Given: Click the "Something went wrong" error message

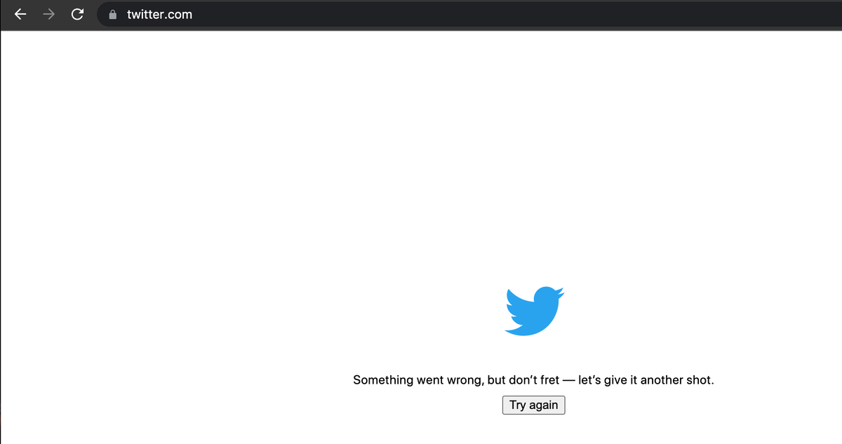Looking at the screenshot, I should point(533,380).
